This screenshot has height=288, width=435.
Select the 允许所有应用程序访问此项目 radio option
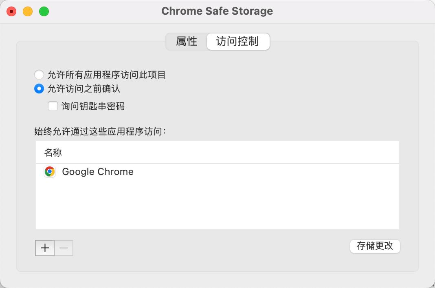pyautogui.click(x=39, y=75)
